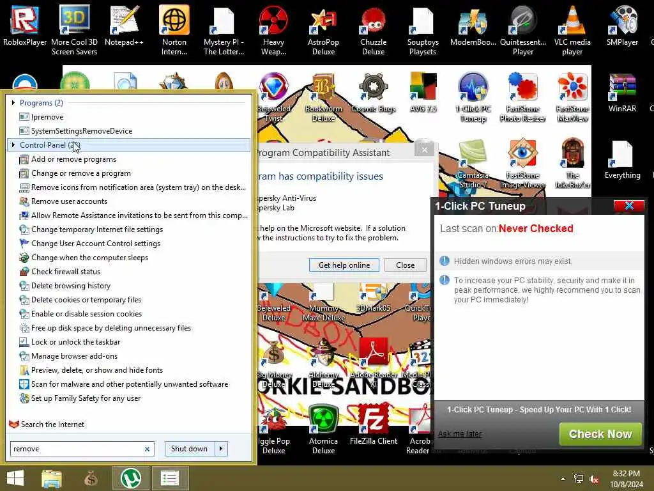This screenshot has height=491, width=654.
Task: Select Delete browsing history entry
Action: click(x=70, y=286)
